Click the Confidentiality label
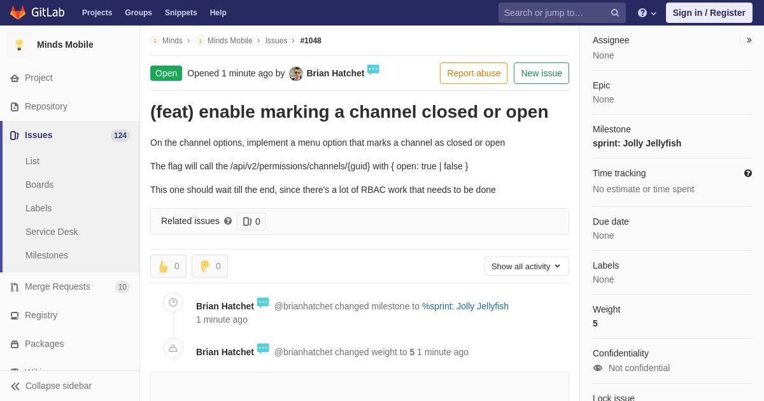Viewport: 764px width, 401px height. 621,353
